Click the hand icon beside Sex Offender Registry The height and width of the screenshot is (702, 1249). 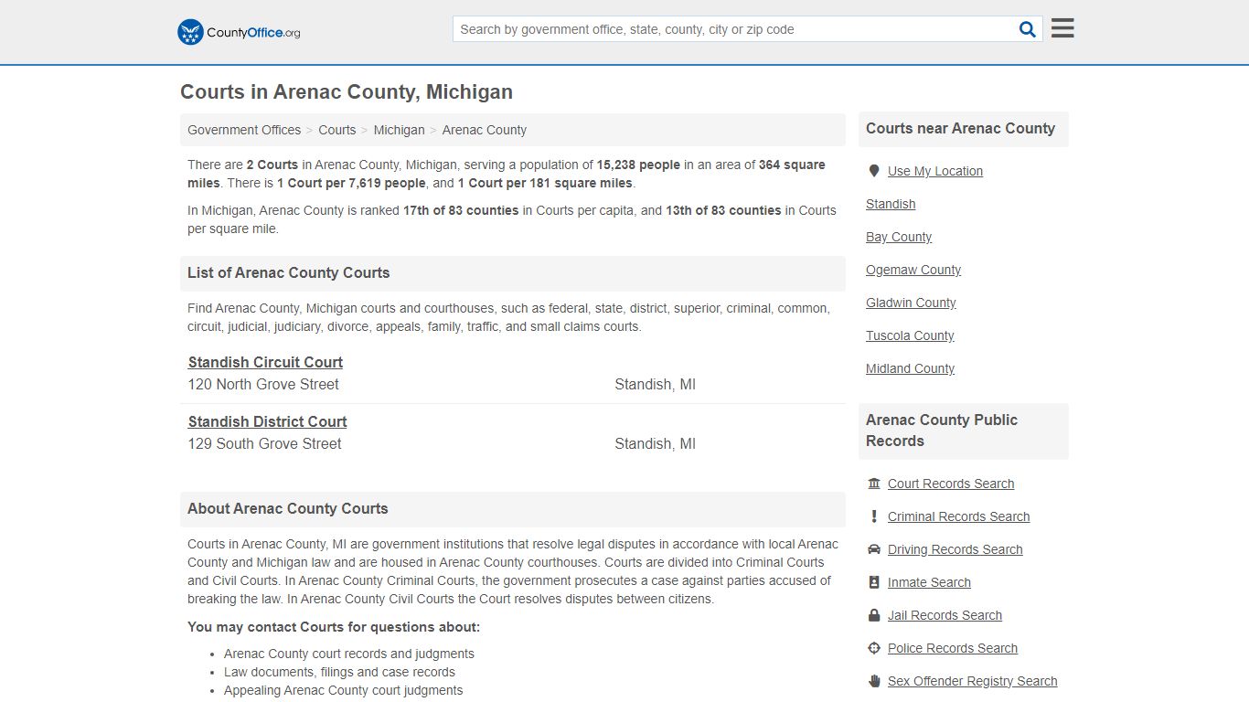click(874, 681)
